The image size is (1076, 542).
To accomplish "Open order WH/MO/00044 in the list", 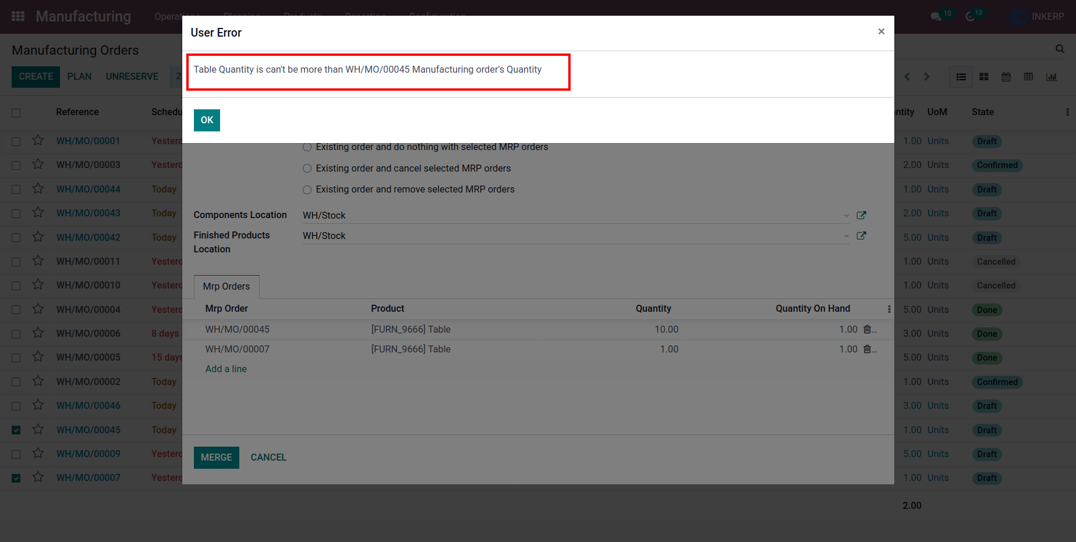I will tap(89, 189).
